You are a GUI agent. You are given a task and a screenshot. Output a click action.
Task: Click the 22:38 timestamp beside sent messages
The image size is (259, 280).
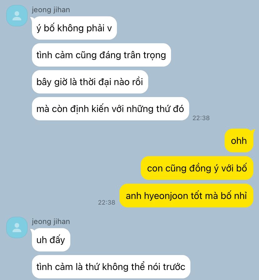click(x=107, y=202)
